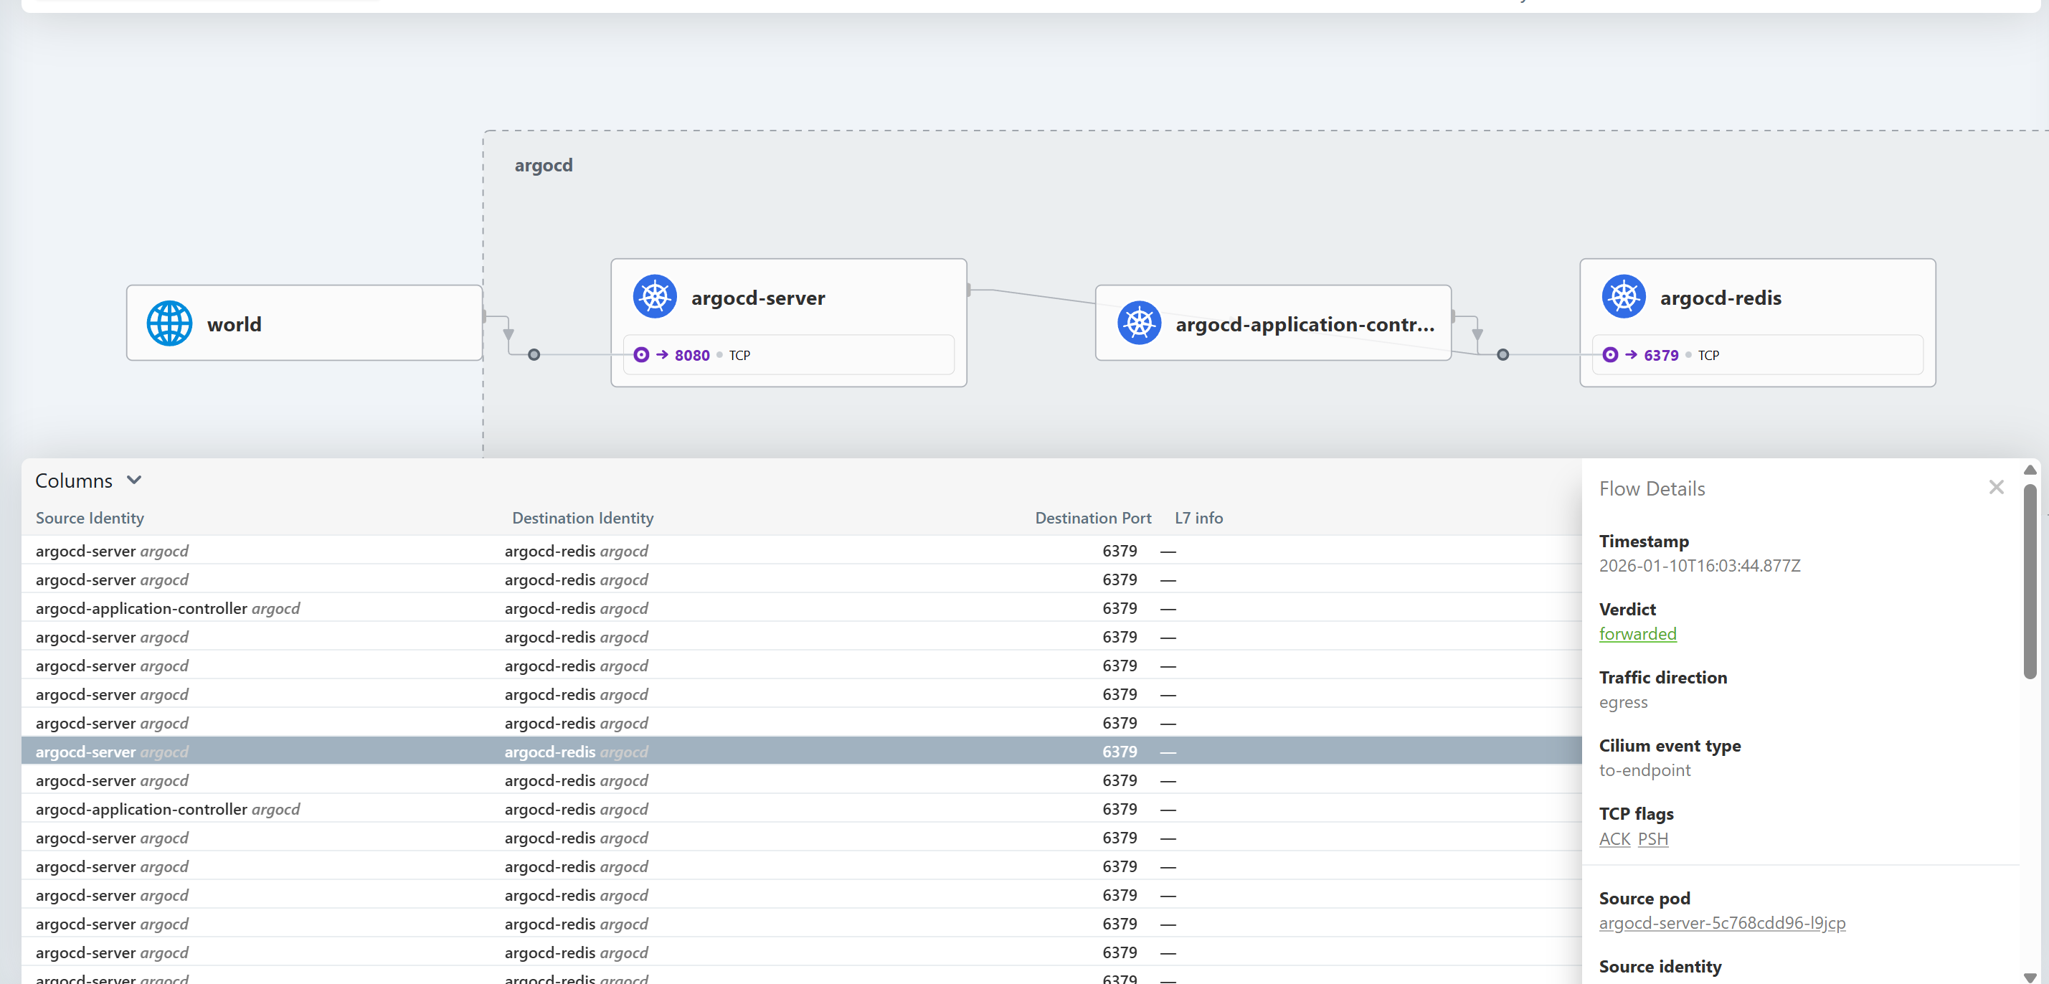Click the forwarded verdict link
The height and width of the screenshot is (984, 2049).
tap(1637, 634)
